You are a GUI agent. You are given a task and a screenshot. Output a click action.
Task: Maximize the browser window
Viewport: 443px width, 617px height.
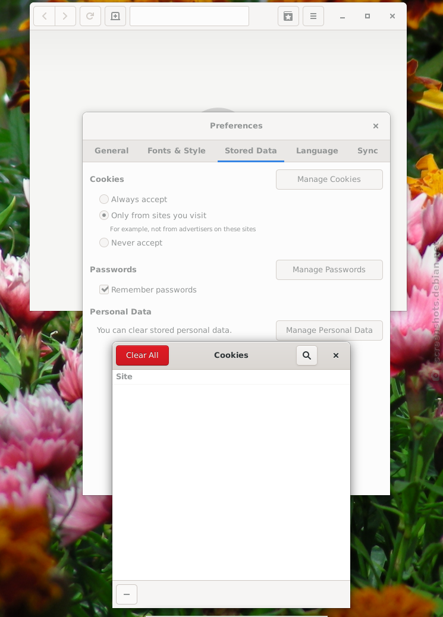[367, 16]
